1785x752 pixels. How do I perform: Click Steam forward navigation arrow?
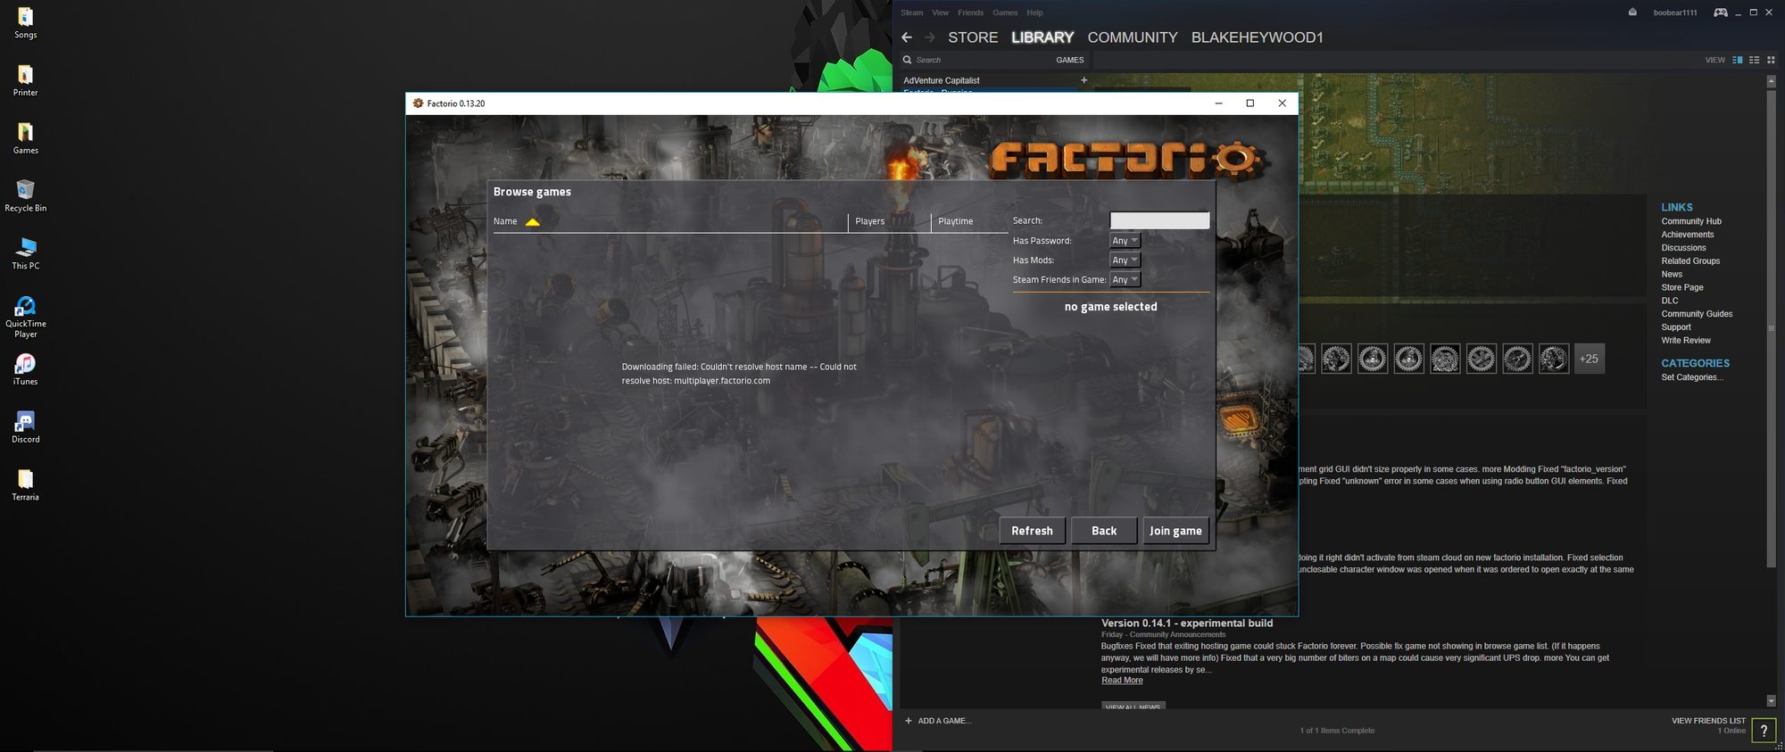[x=930, y=37]
